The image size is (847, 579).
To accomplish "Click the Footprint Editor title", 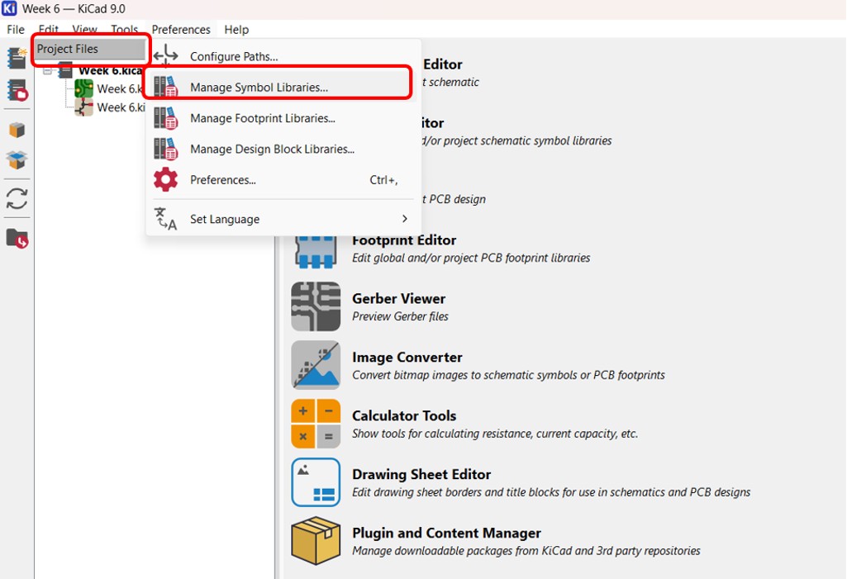I will [x=404, y=240].
